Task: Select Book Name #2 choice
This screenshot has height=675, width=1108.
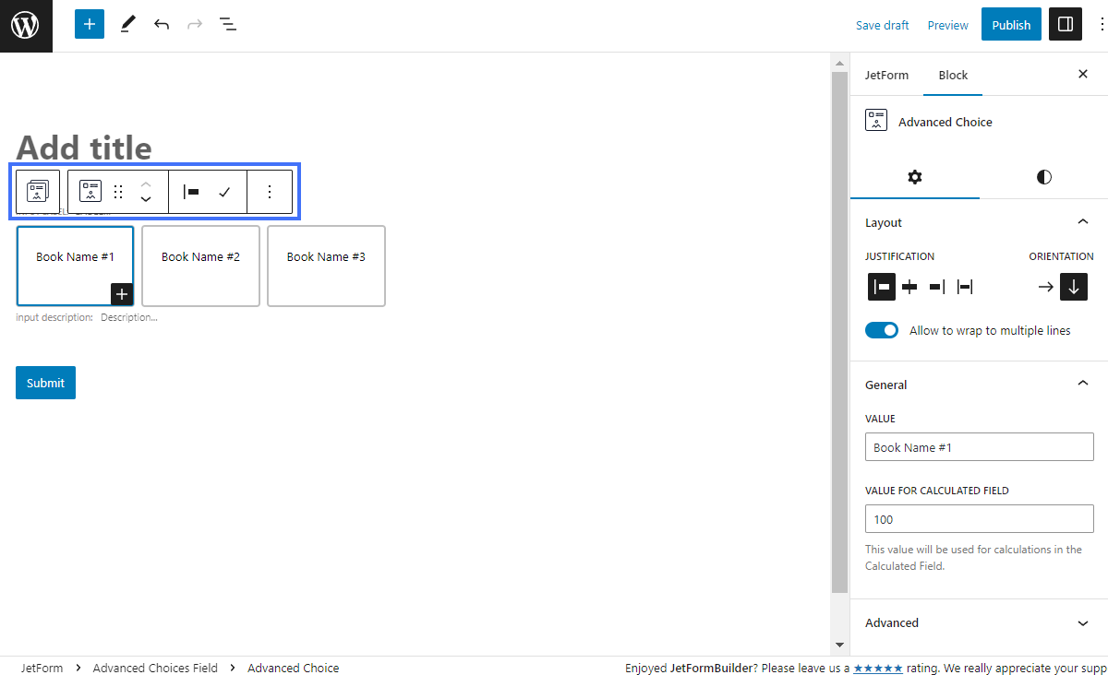Action: pos(200,266)
